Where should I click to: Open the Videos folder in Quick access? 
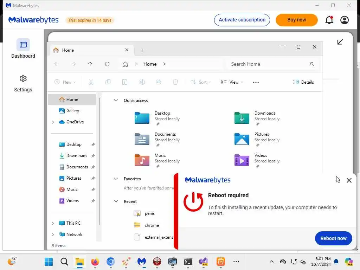tap(257, 160)
